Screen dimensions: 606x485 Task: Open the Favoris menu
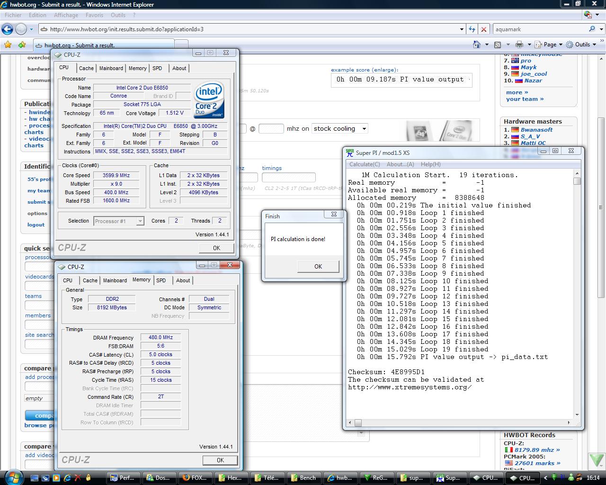(x=95, y=15)
